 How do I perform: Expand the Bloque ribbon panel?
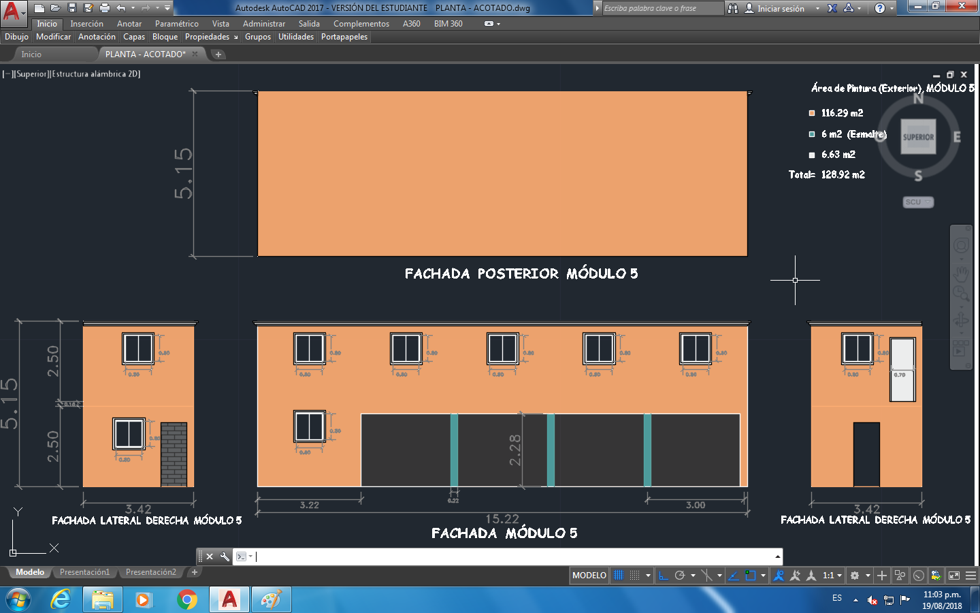tap(165, 37)
